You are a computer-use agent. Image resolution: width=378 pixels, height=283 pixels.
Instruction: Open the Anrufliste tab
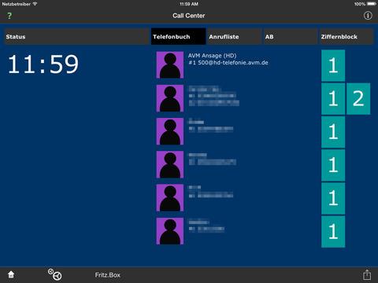(235, 37)
